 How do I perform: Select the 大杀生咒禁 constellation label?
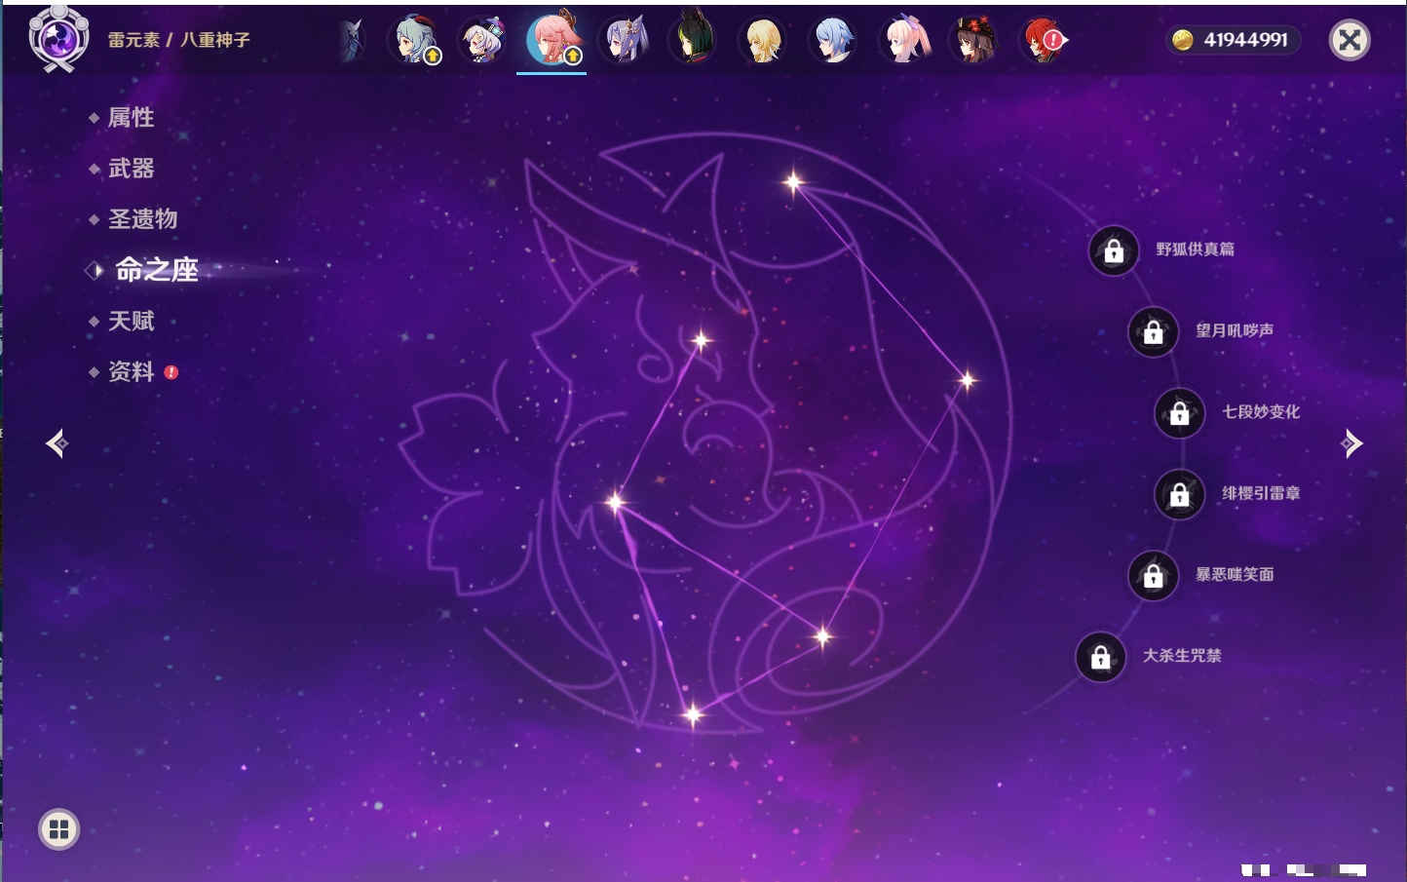pyautogui.click(x=1182, y=656)
